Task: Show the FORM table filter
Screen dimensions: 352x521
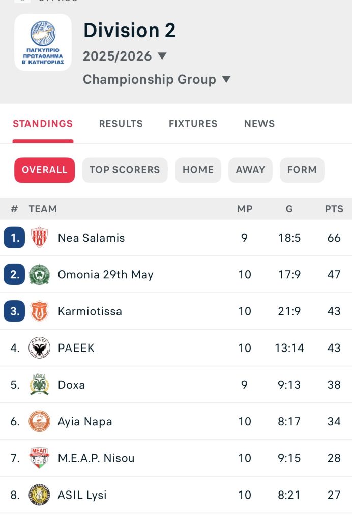Action: 302,170
